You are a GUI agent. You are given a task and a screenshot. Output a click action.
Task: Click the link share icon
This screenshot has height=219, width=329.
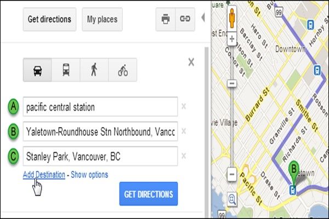click(185, 19)
